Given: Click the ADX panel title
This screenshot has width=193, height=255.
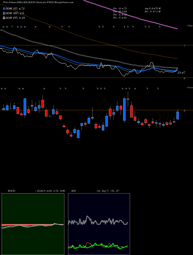Looking at the screenshot, I should coord(73,191).
